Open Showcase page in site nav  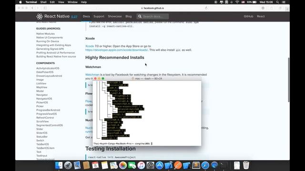click(115, 17)
